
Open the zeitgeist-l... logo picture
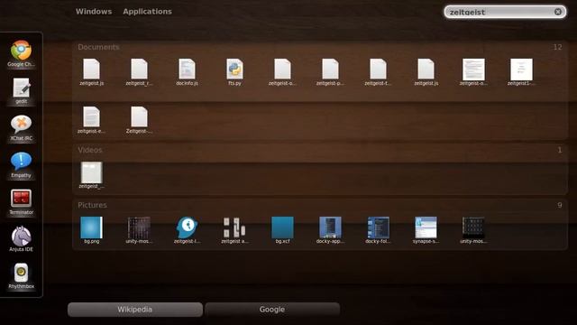(187, 230)
